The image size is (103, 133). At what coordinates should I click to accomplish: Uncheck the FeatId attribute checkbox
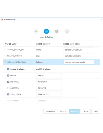tap(8, 75)
